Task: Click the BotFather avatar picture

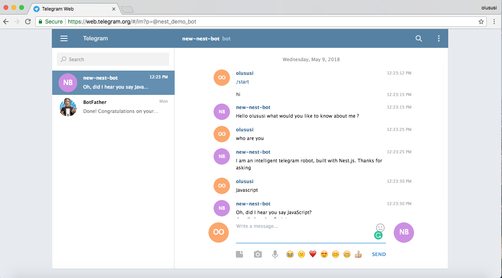Action: click(68, 107)
